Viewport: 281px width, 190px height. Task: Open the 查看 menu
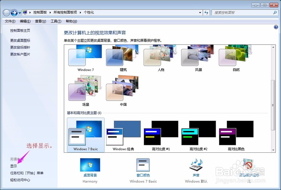click(40, 21)
